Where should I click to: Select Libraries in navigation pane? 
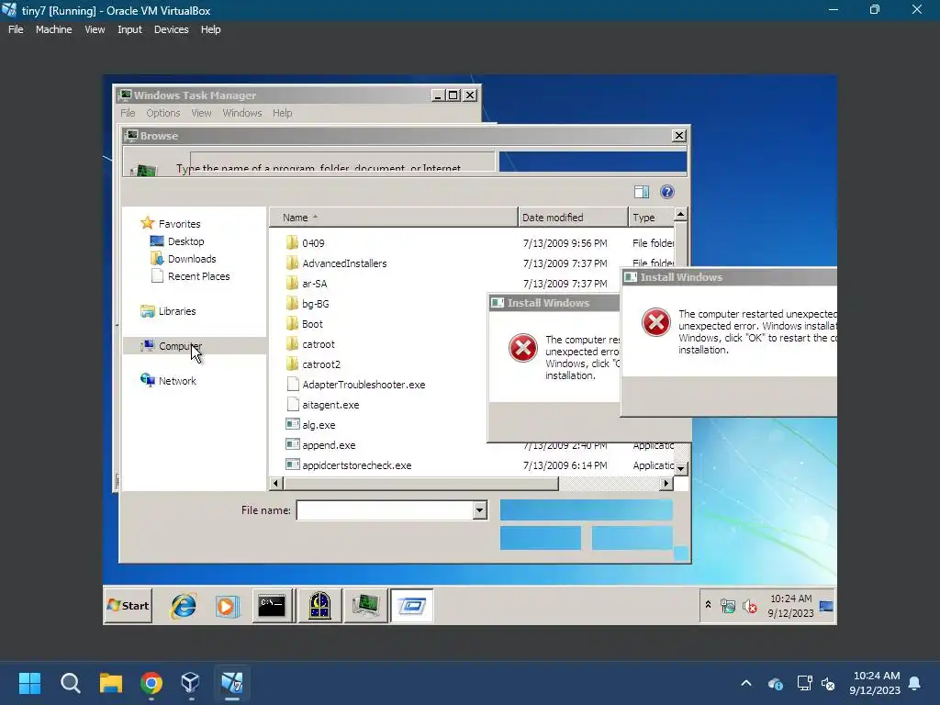click(177, 311)
